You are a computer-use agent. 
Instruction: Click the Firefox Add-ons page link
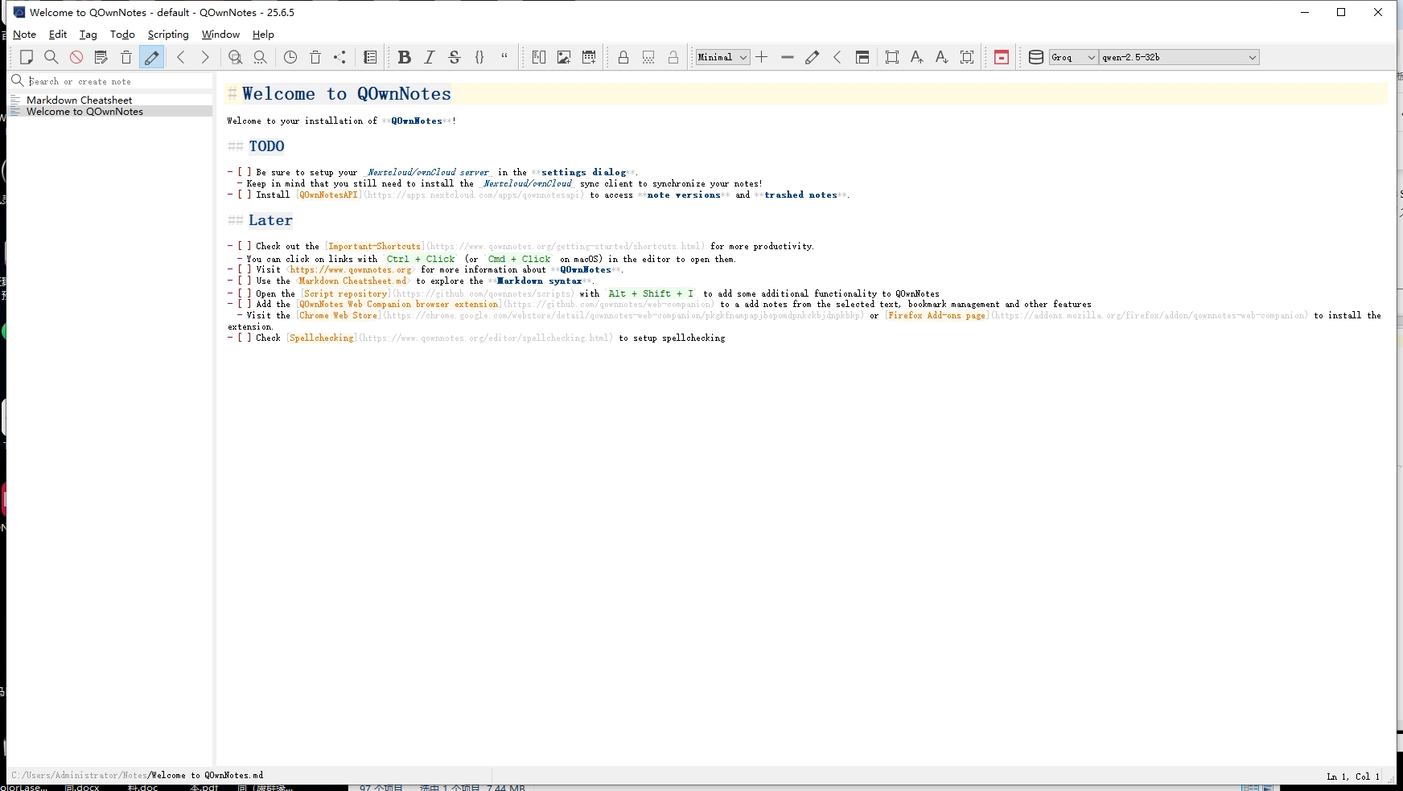937,316
